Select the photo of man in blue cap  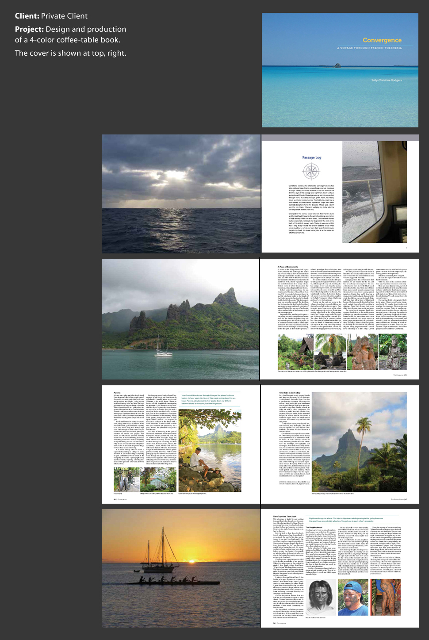352,598
